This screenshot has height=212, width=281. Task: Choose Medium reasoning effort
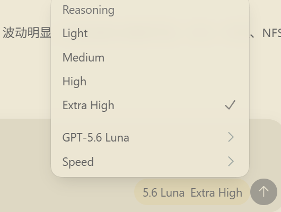click(150, 57)
